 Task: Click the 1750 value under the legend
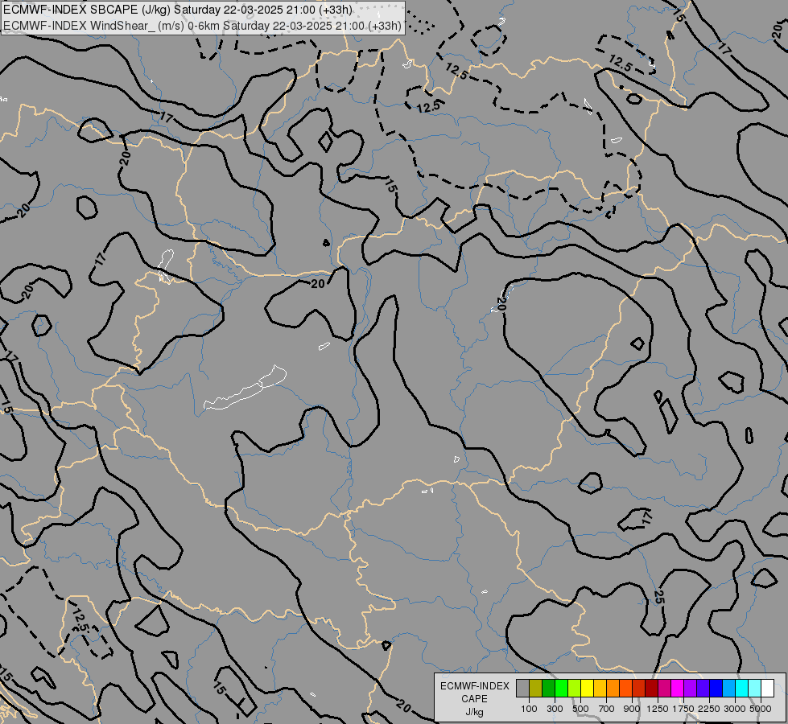[683, 709]
